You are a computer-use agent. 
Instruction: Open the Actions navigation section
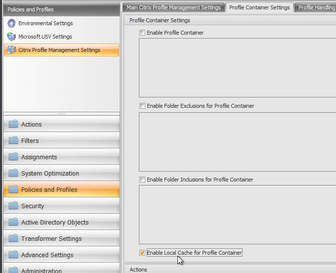click(61, 124)
